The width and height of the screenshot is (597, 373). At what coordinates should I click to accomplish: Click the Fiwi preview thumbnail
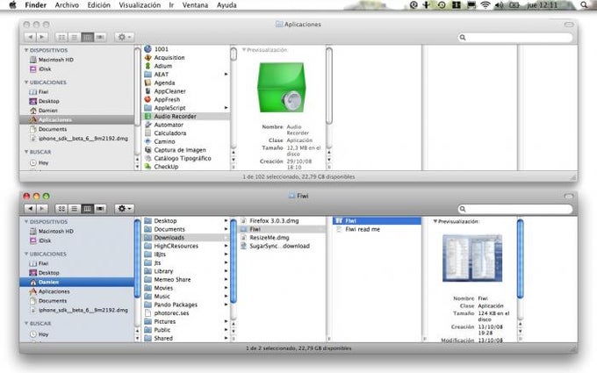click(x=472, y=258)
